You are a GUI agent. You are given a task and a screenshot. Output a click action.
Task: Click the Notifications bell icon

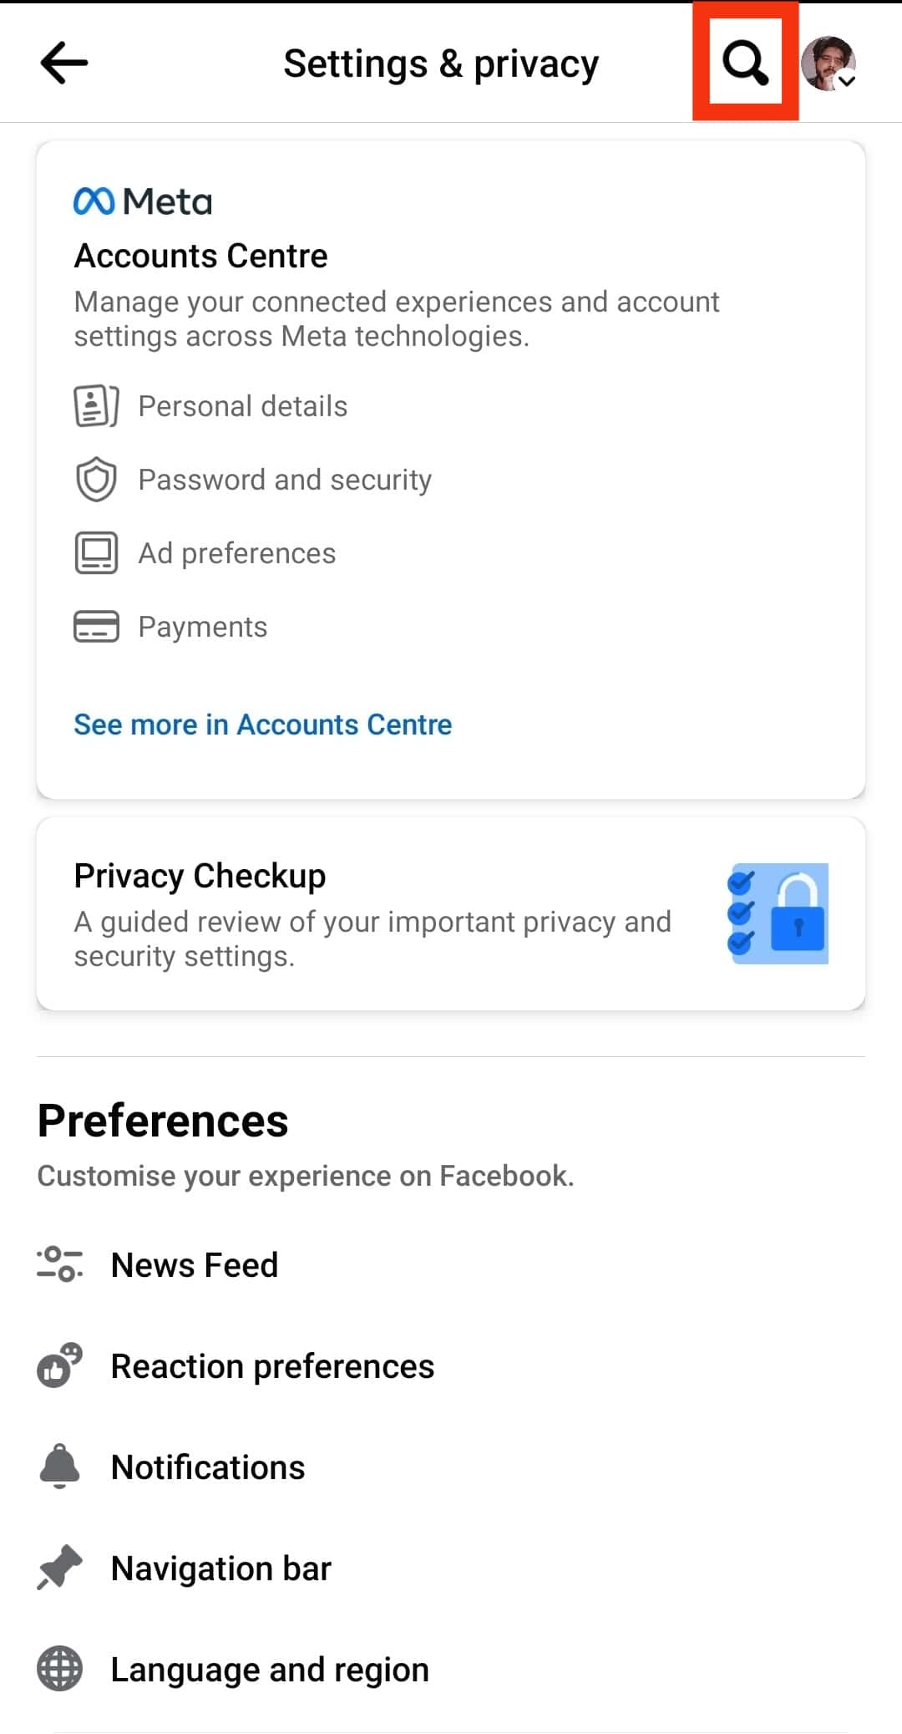click(59, 1467)
